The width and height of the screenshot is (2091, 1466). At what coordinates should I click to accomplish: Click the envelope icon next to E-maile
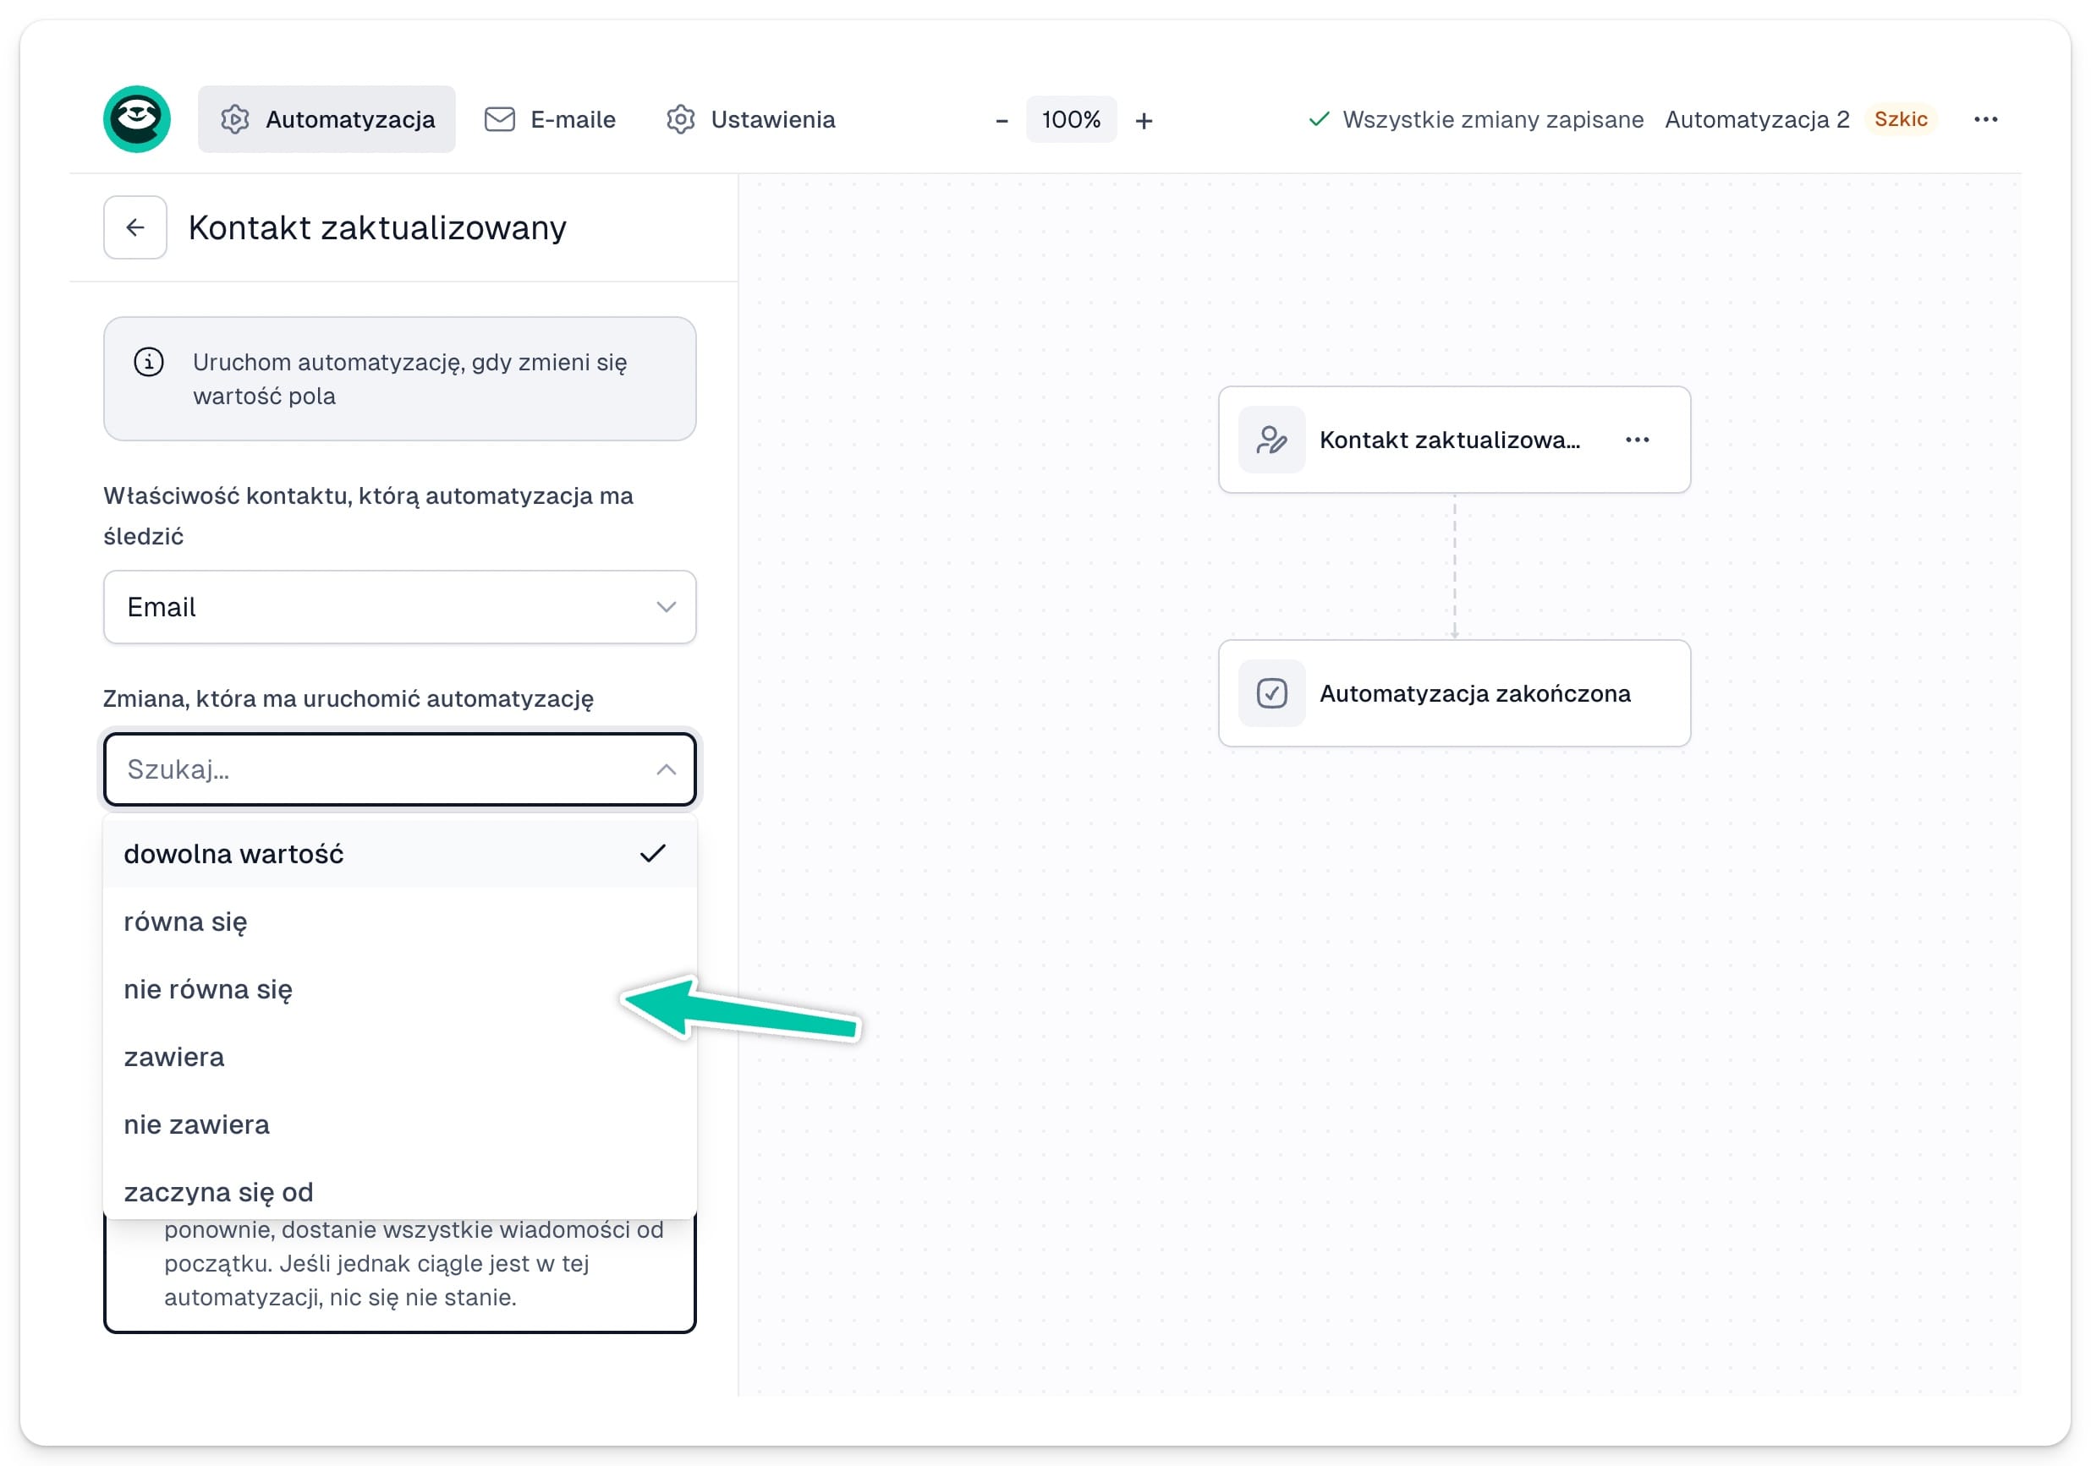coord(499,119)
